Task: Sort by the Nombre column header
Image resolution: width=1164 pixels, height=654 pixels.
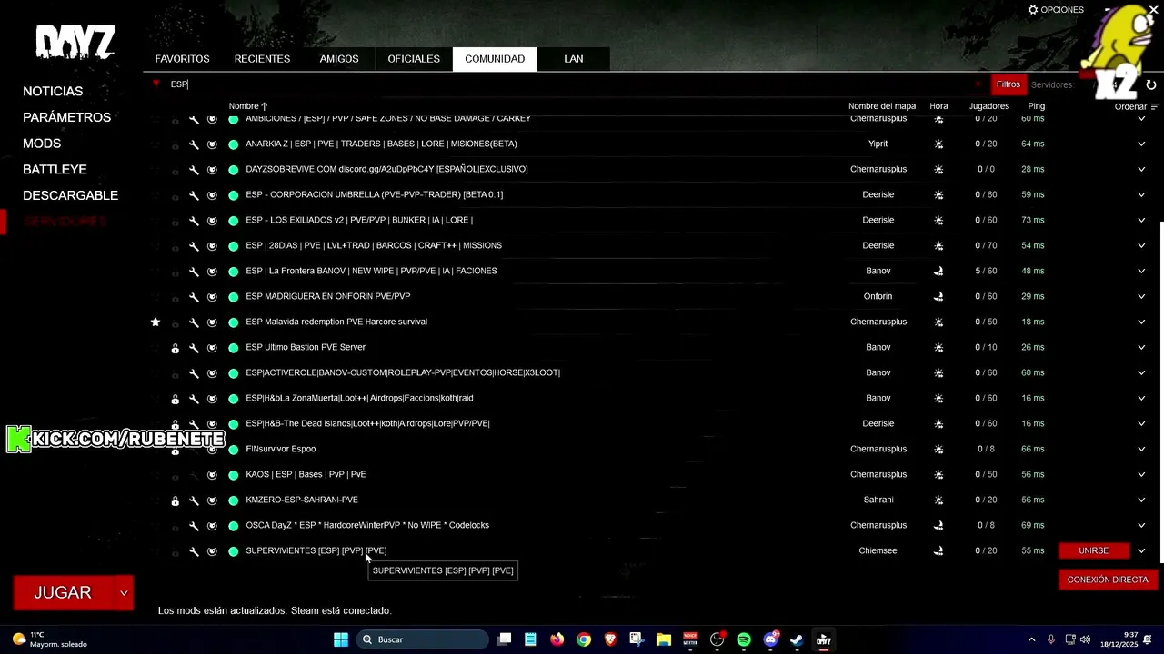Action: (248, 106)
